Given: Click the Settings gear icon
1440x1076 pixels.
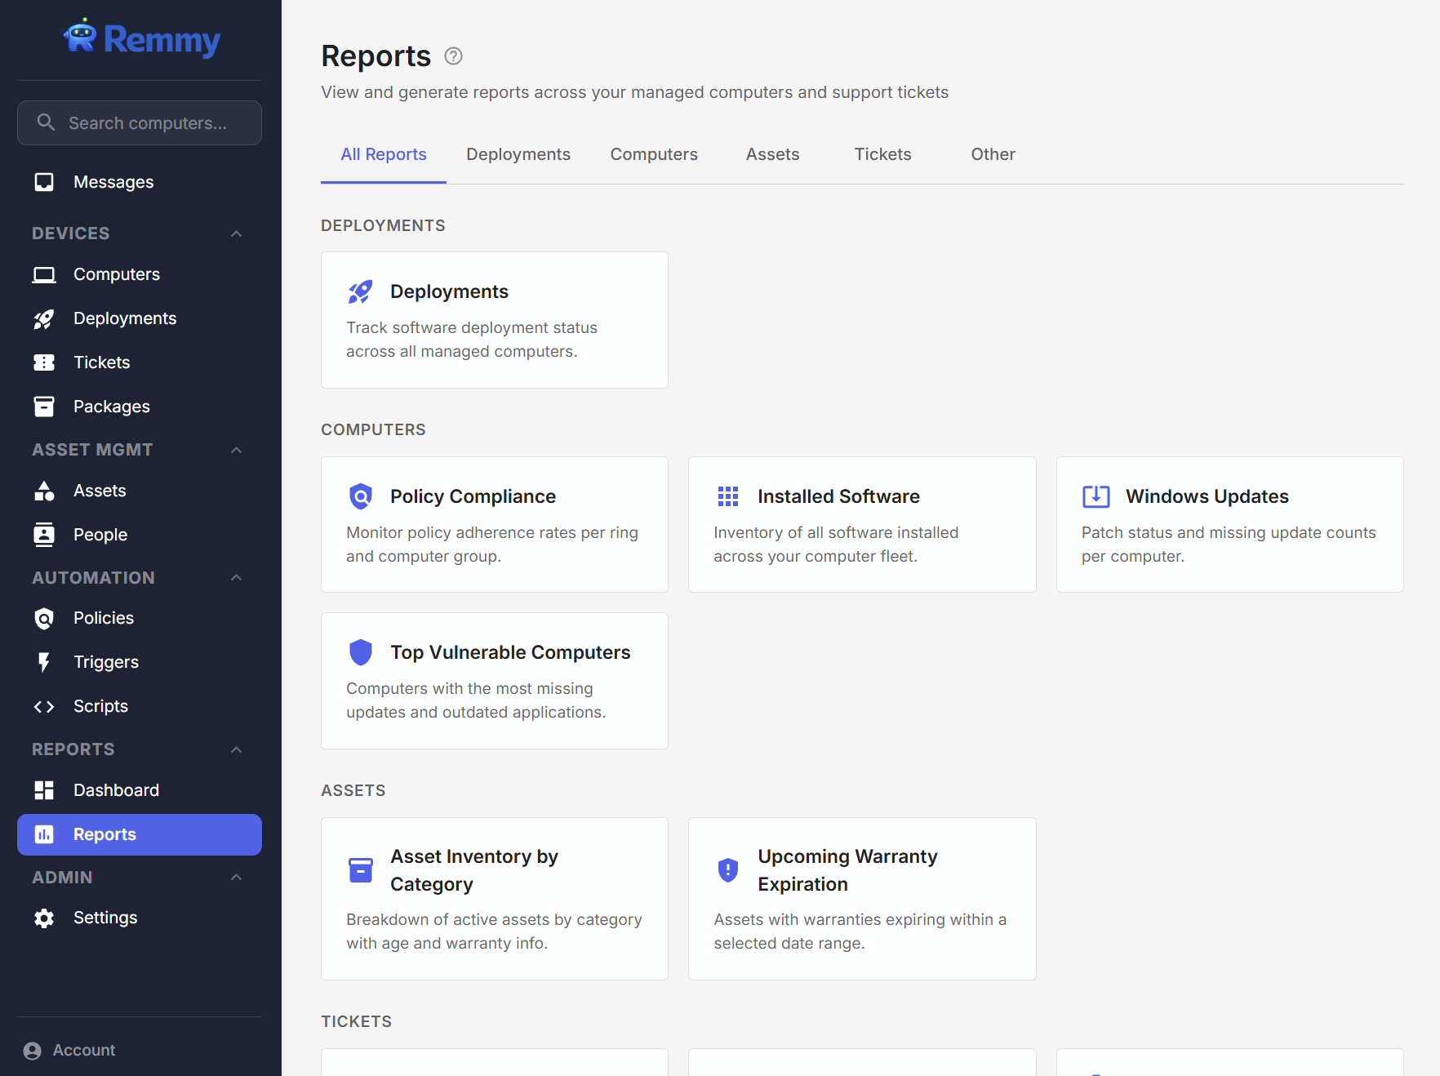Looking at the screenshot, I should pyautogui.click(x=44, y=918).
